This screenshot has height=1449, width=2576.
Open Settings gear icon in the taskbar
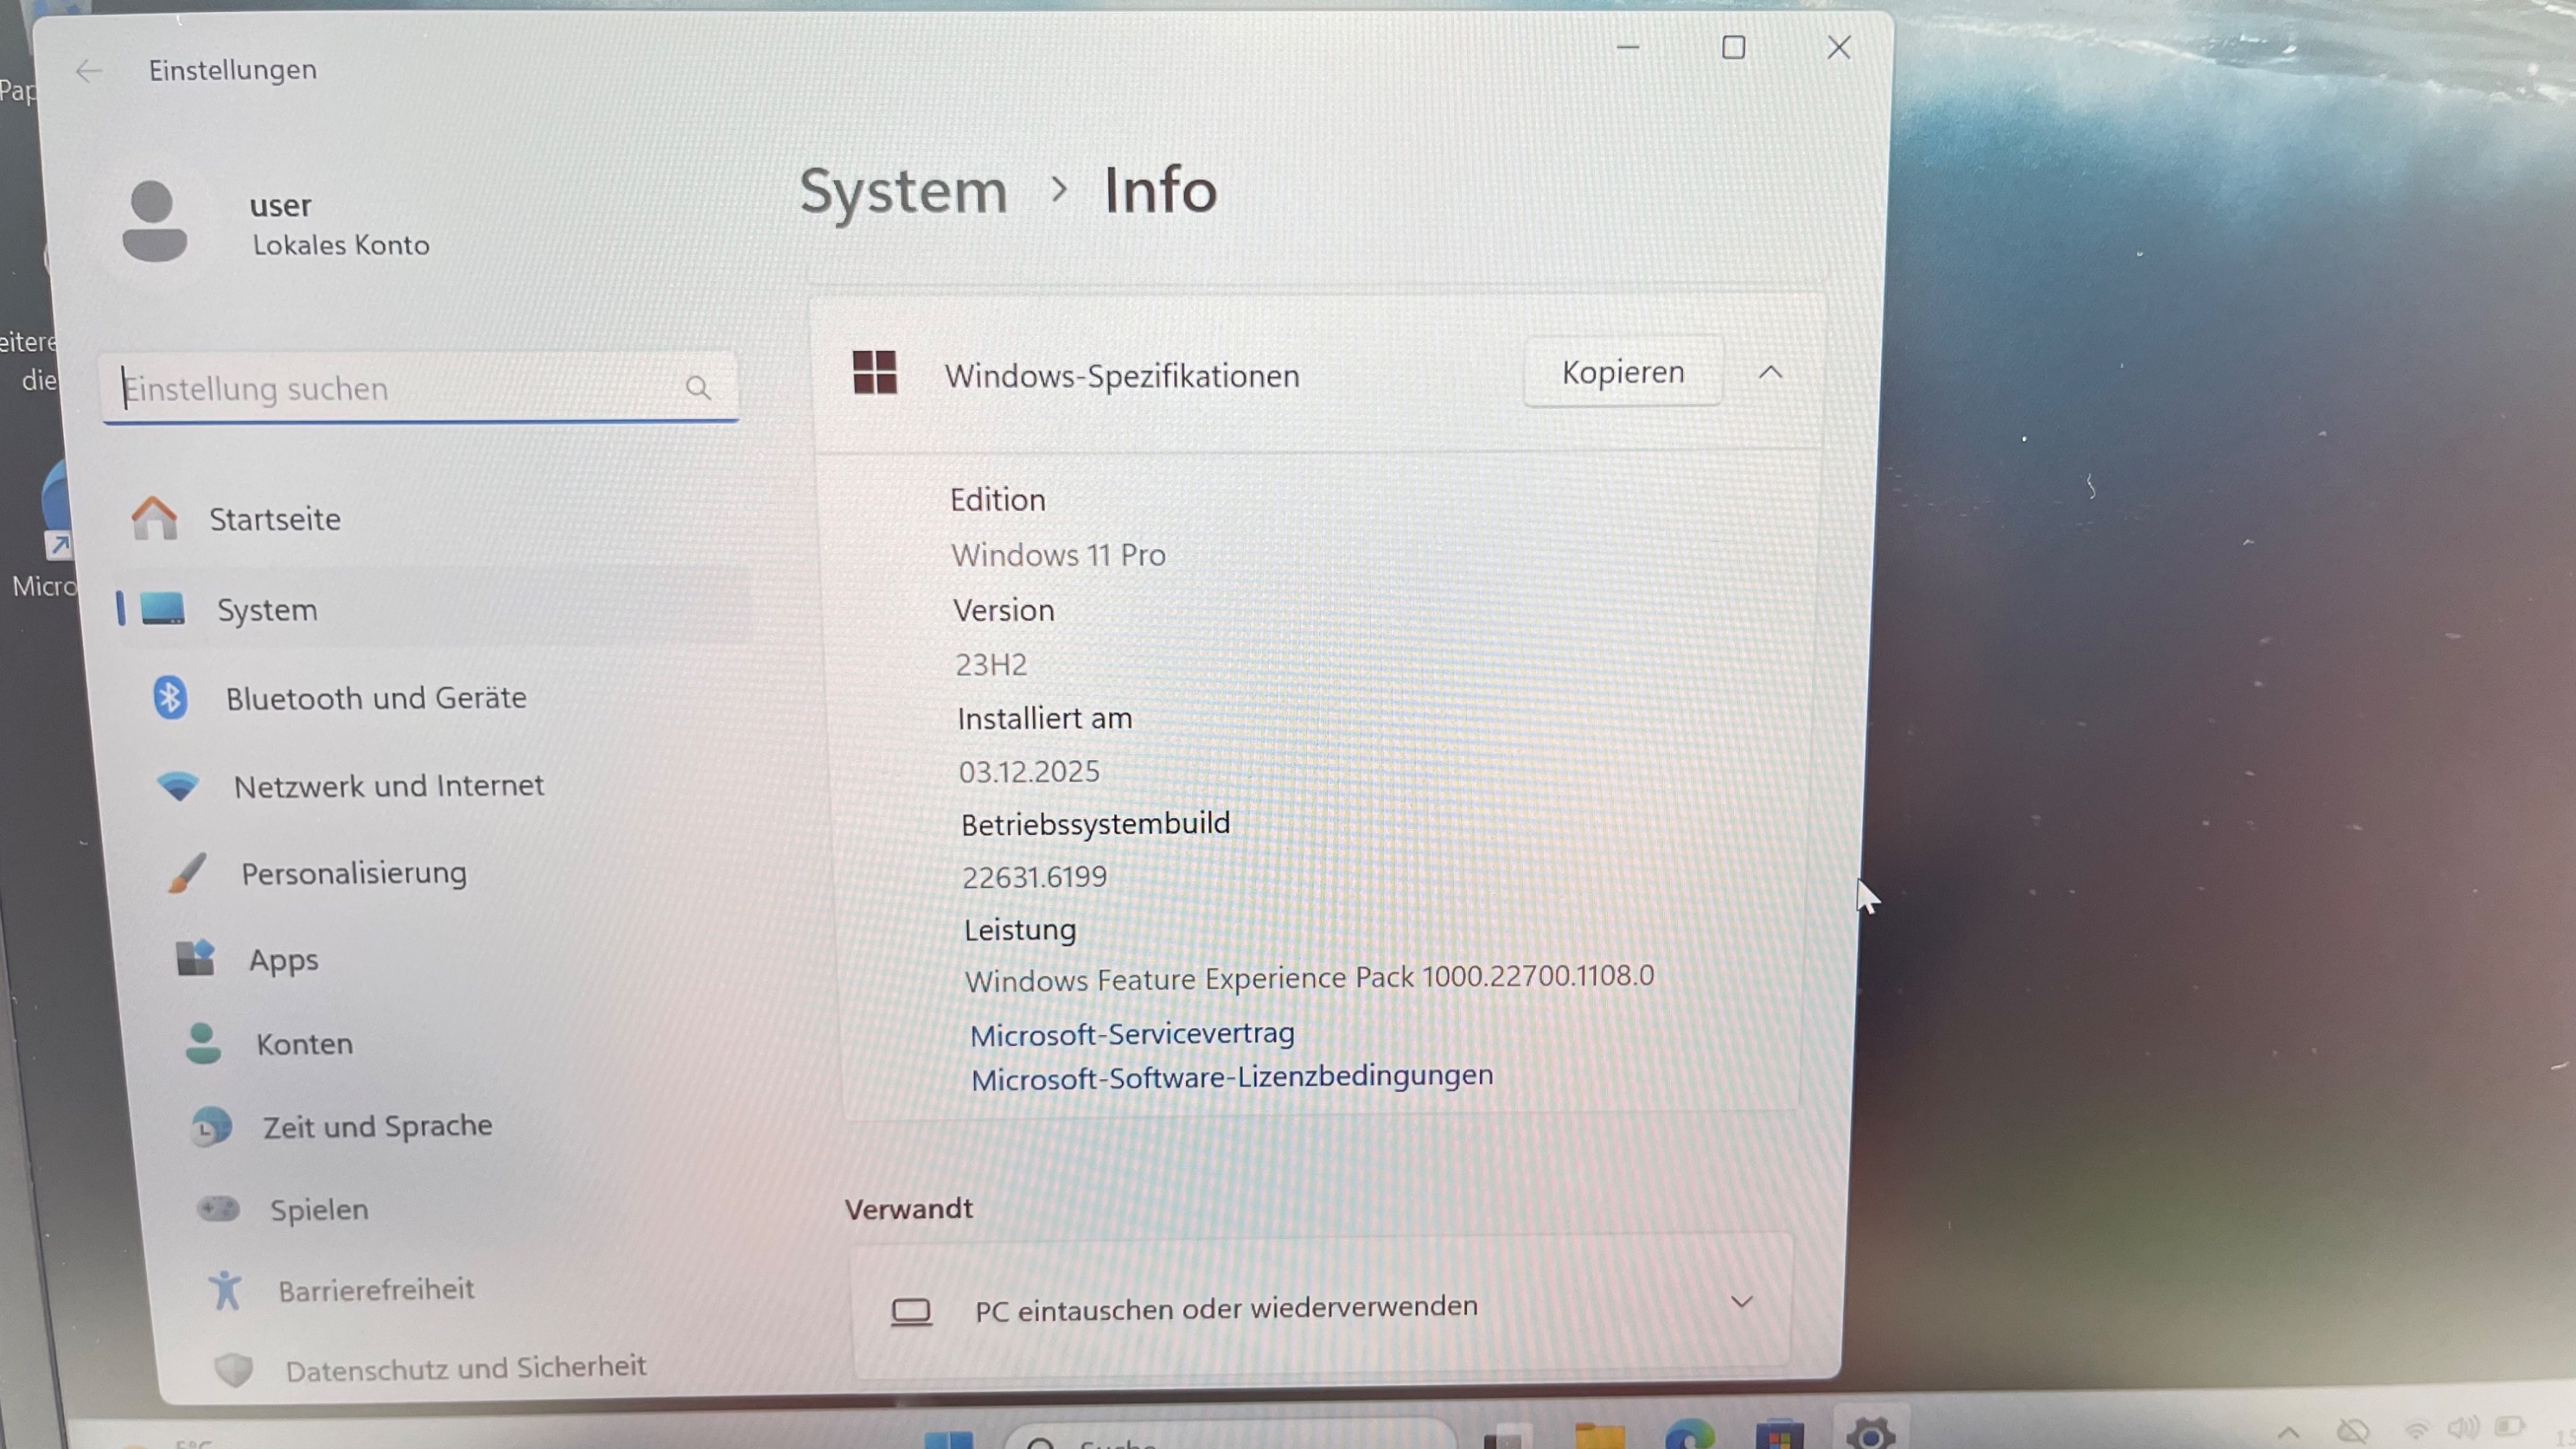tap(1870, 1433)
